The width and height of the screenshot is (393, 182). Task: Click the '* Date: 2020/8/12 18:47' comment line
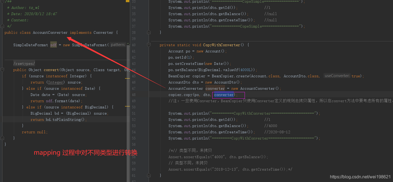(32, 14)
